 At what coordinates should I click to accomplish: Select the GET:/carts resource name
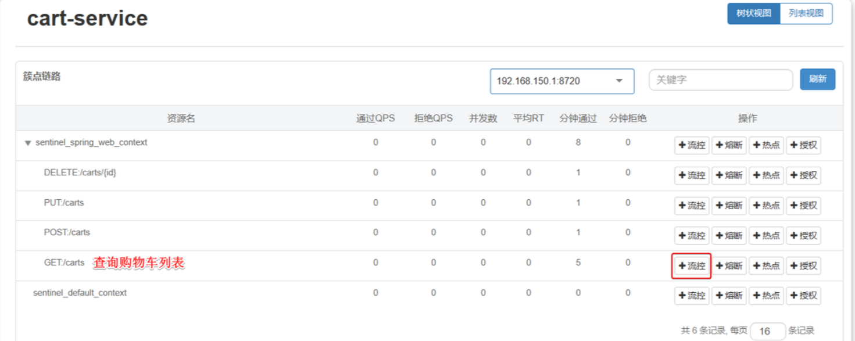tap(64, 263)
